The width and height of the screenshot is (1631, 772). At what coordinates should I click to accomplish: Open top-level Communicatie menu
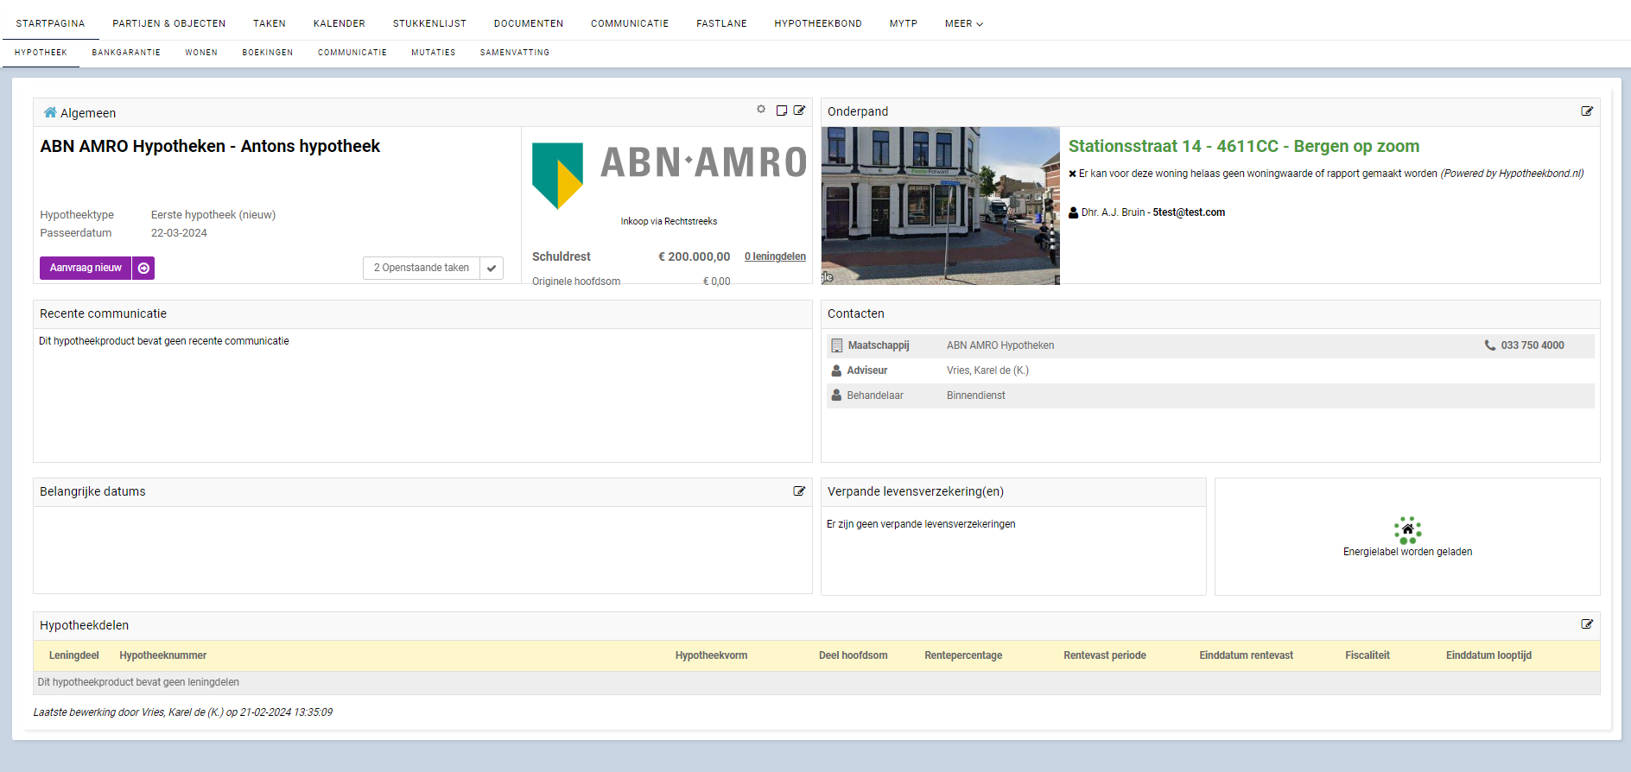pos(630,23)
